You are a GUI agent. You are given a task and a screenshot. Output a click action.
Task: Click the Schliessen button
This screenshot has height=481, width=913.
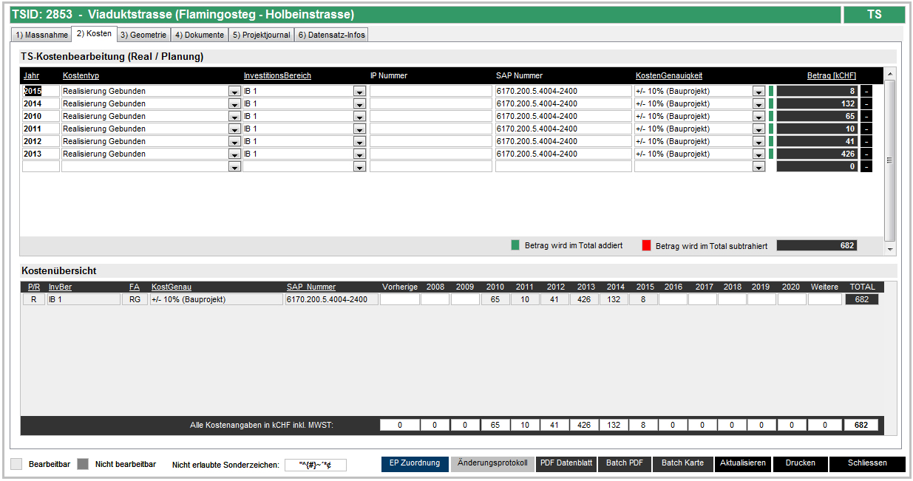coord(866,463)
